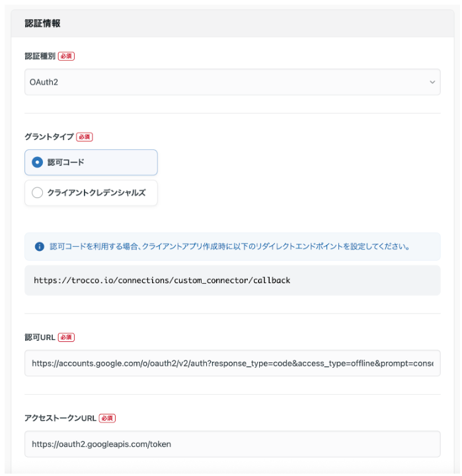
Task: Click the アクセストークンURL field label
Action: pos(60,419)
